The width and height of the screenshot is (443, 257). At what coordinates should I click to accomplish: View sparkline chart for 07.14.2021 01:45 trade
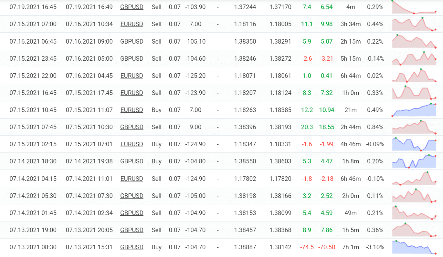click(414, 212)
